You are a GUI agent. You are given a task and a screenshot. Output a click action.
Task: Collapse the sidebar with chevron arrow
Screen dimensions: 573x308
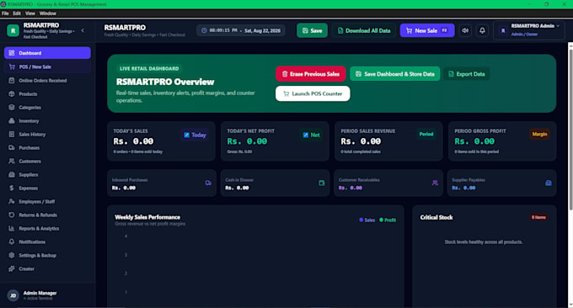coord(83,30)
